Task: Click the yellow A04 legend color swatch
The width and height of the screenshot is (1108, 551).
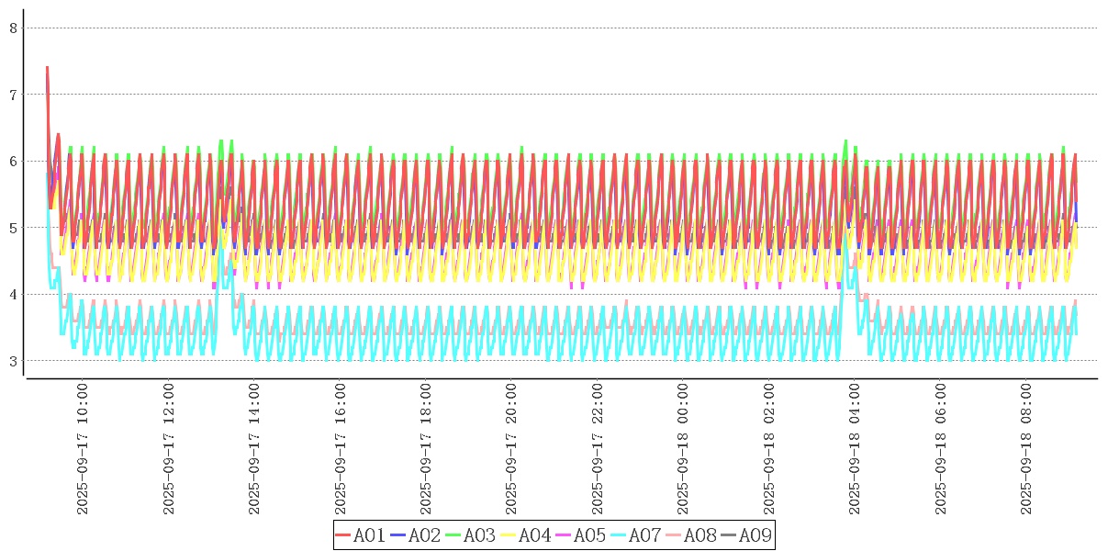Action: [x=509, y=535]
